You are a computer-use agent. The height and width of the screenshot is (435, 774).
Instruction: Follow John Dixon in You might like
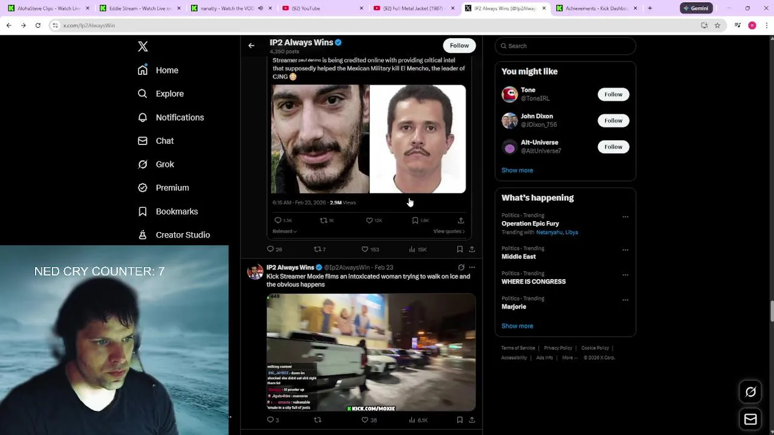tap(613, 120)
